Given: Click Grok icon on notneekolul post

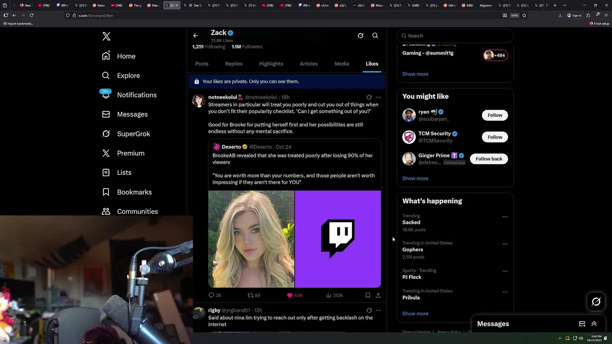Looking at the screenshot, I should pos(369,97).
